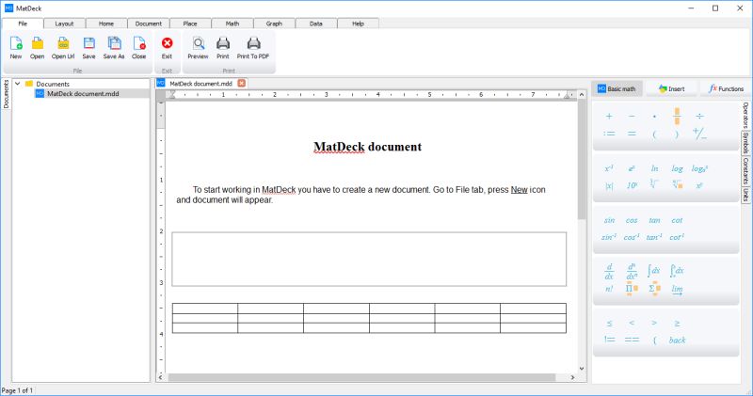This screenshot has width=753, height=396.
Task: Insert the division sign operator
Action: pos(699,116)
